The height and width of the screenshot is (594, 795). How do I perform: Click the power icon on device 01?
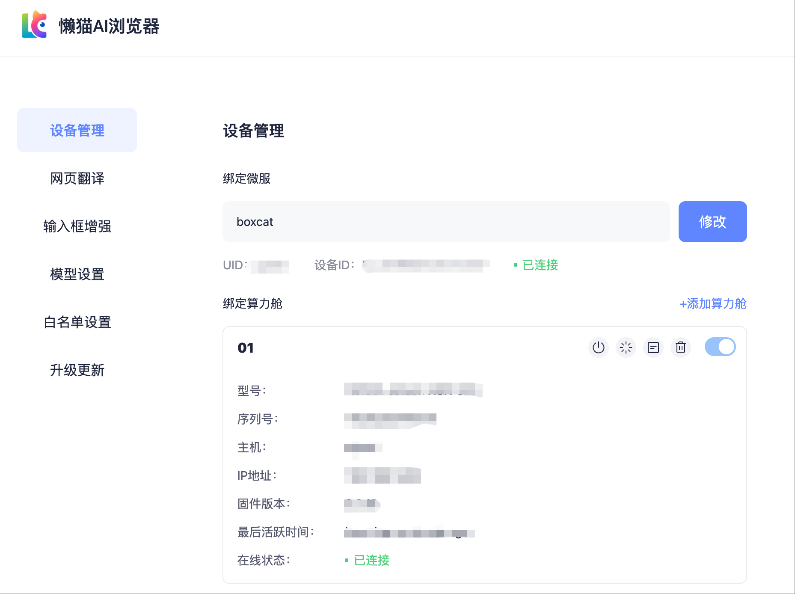point(598,347)
